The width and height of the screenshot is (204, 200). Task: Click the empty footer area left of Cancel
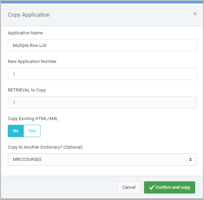coord(58,187)
